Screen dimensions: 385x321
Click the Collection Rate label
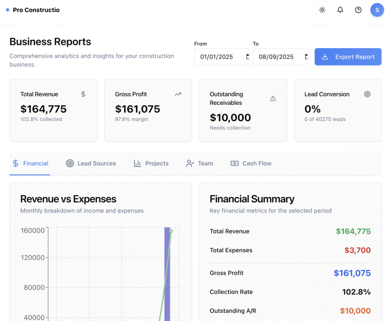tap(231, 292)
